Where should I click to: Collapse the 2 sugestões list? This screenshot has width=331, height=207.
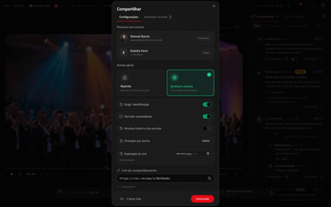(x=276, y=93)
